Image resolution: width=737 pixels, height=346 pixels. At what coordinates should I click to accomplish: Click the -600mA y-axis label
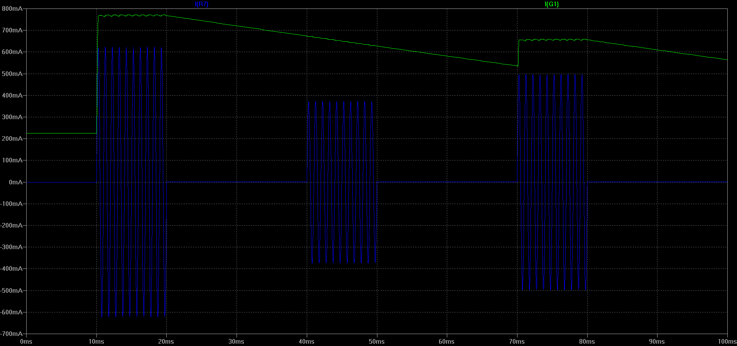[12, 312]
